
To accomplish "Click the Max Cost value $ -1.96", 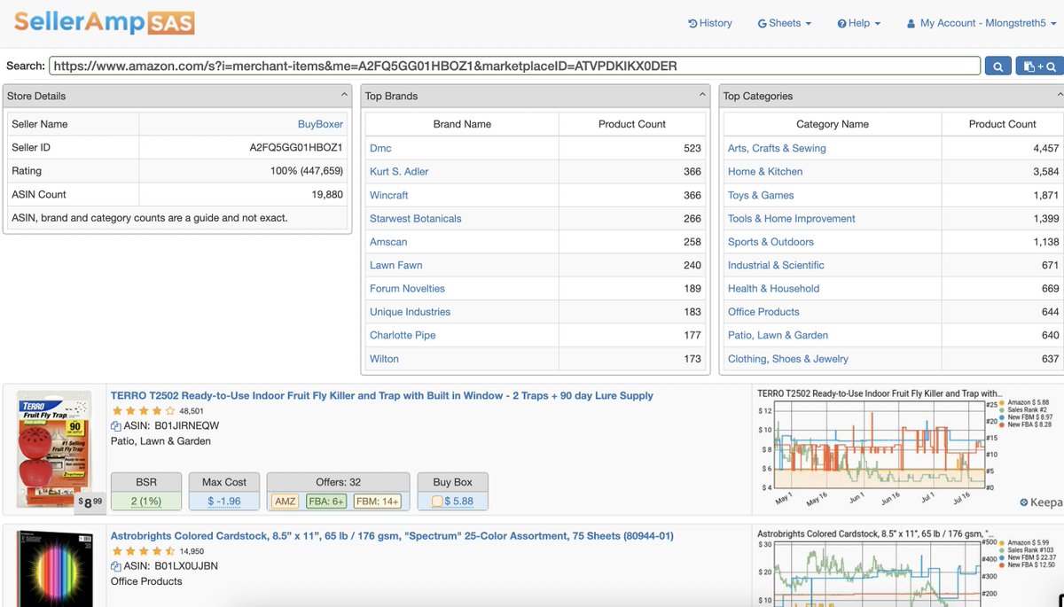I will point(223,502).
